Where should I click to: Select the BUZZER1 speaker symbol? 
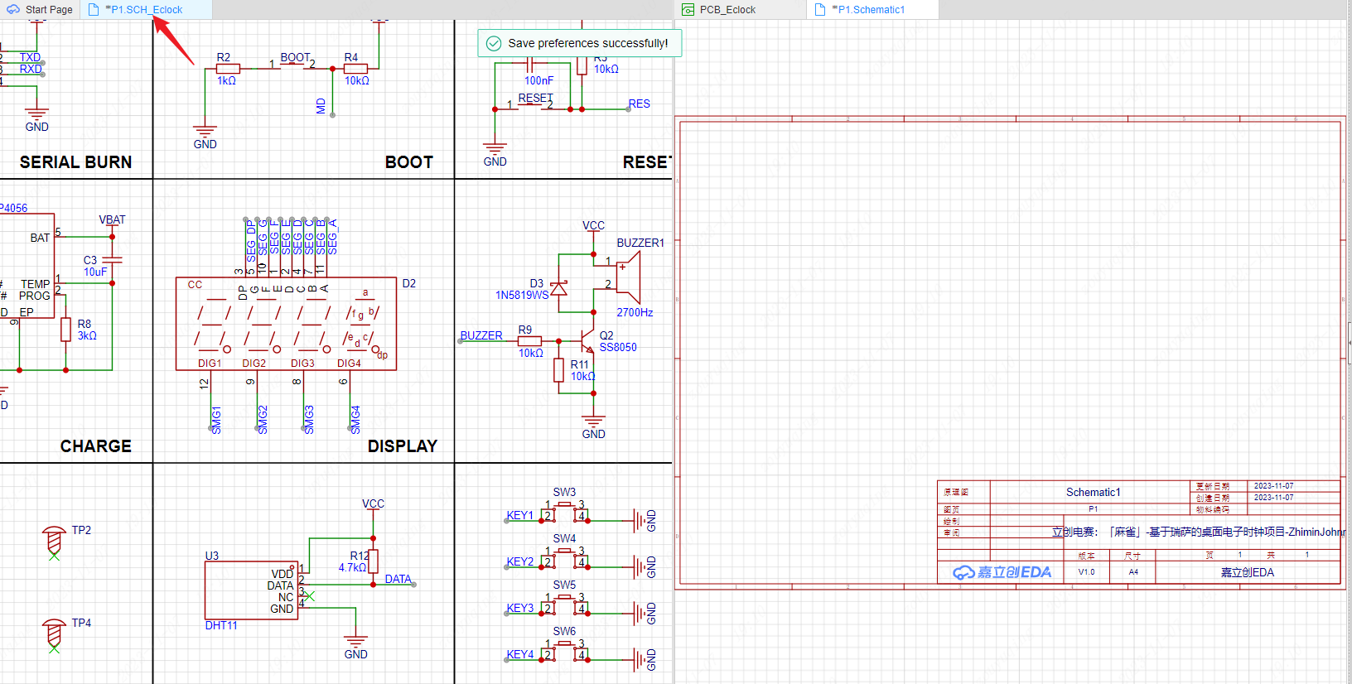tap(630, 277)
